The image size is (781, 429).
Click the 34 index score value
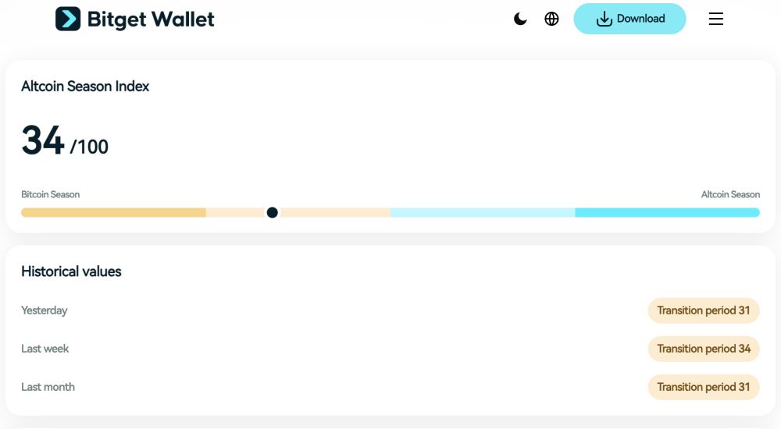coord(43,141)
